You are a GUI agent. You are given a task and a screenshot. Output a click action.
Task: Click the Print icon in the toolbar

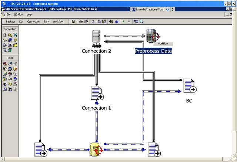[x=81, y=21]
